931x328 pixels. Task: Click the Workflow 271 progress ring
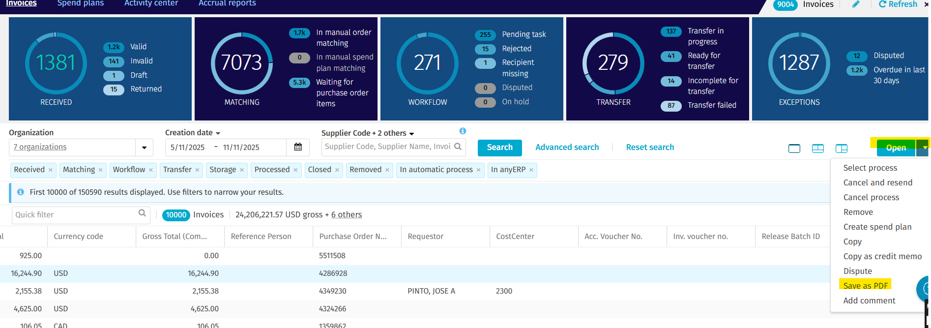(427, 63)
